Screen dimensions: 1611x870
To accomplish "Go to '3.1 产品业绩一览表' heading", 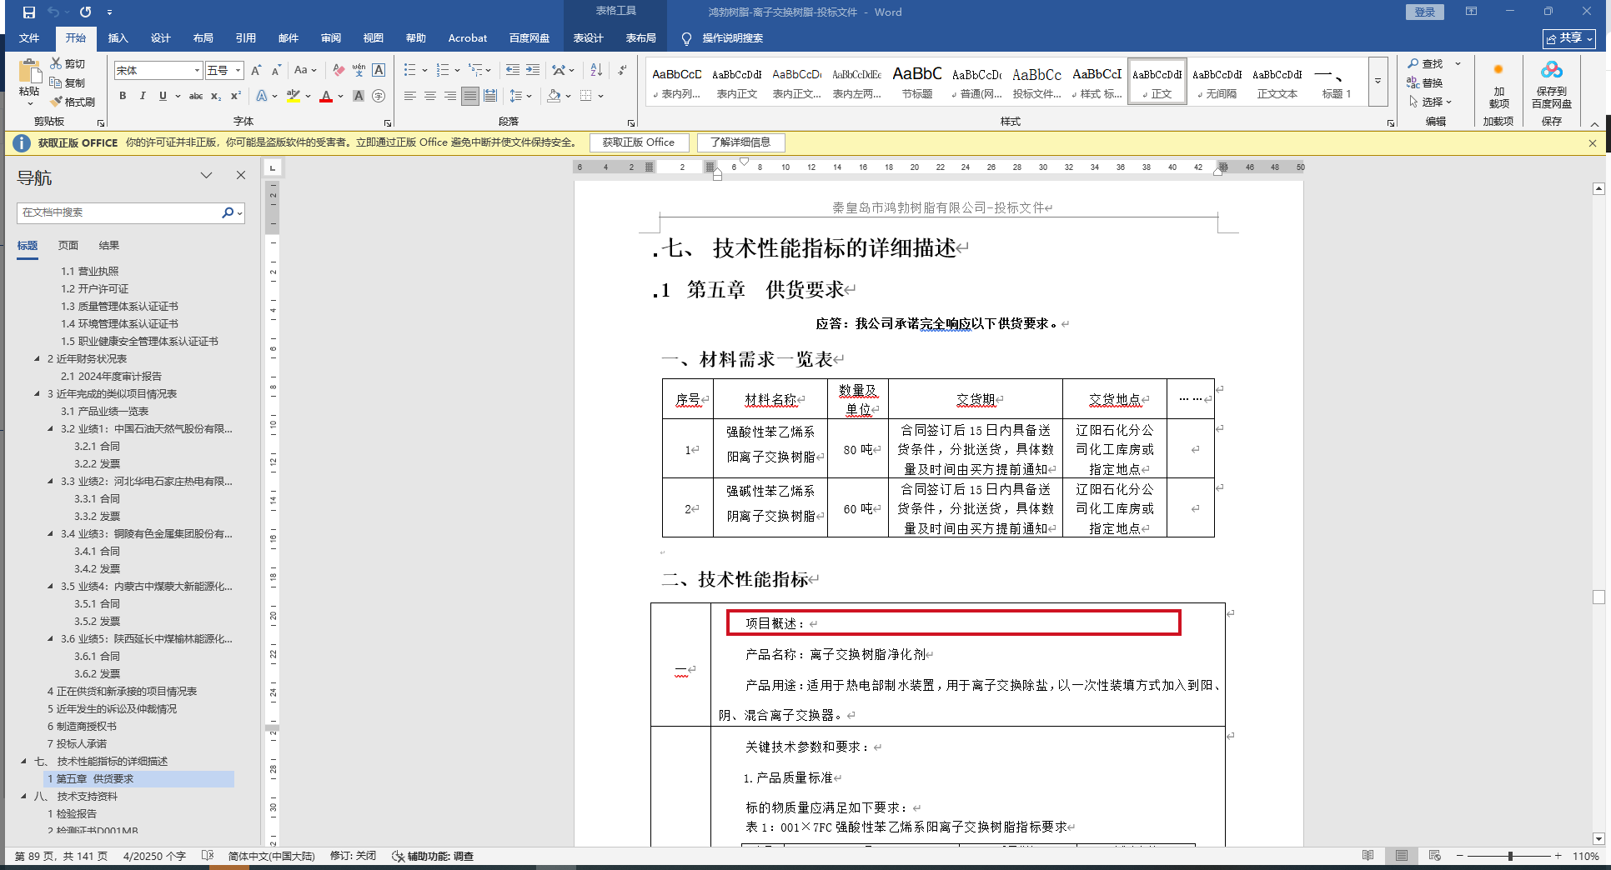I will (104, 412).
